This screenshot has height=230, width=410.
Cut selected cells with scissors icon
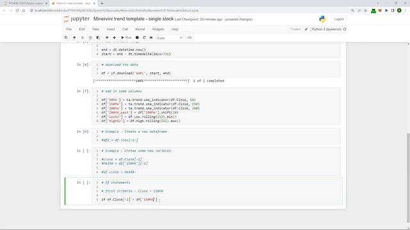[x=83, y=38]
